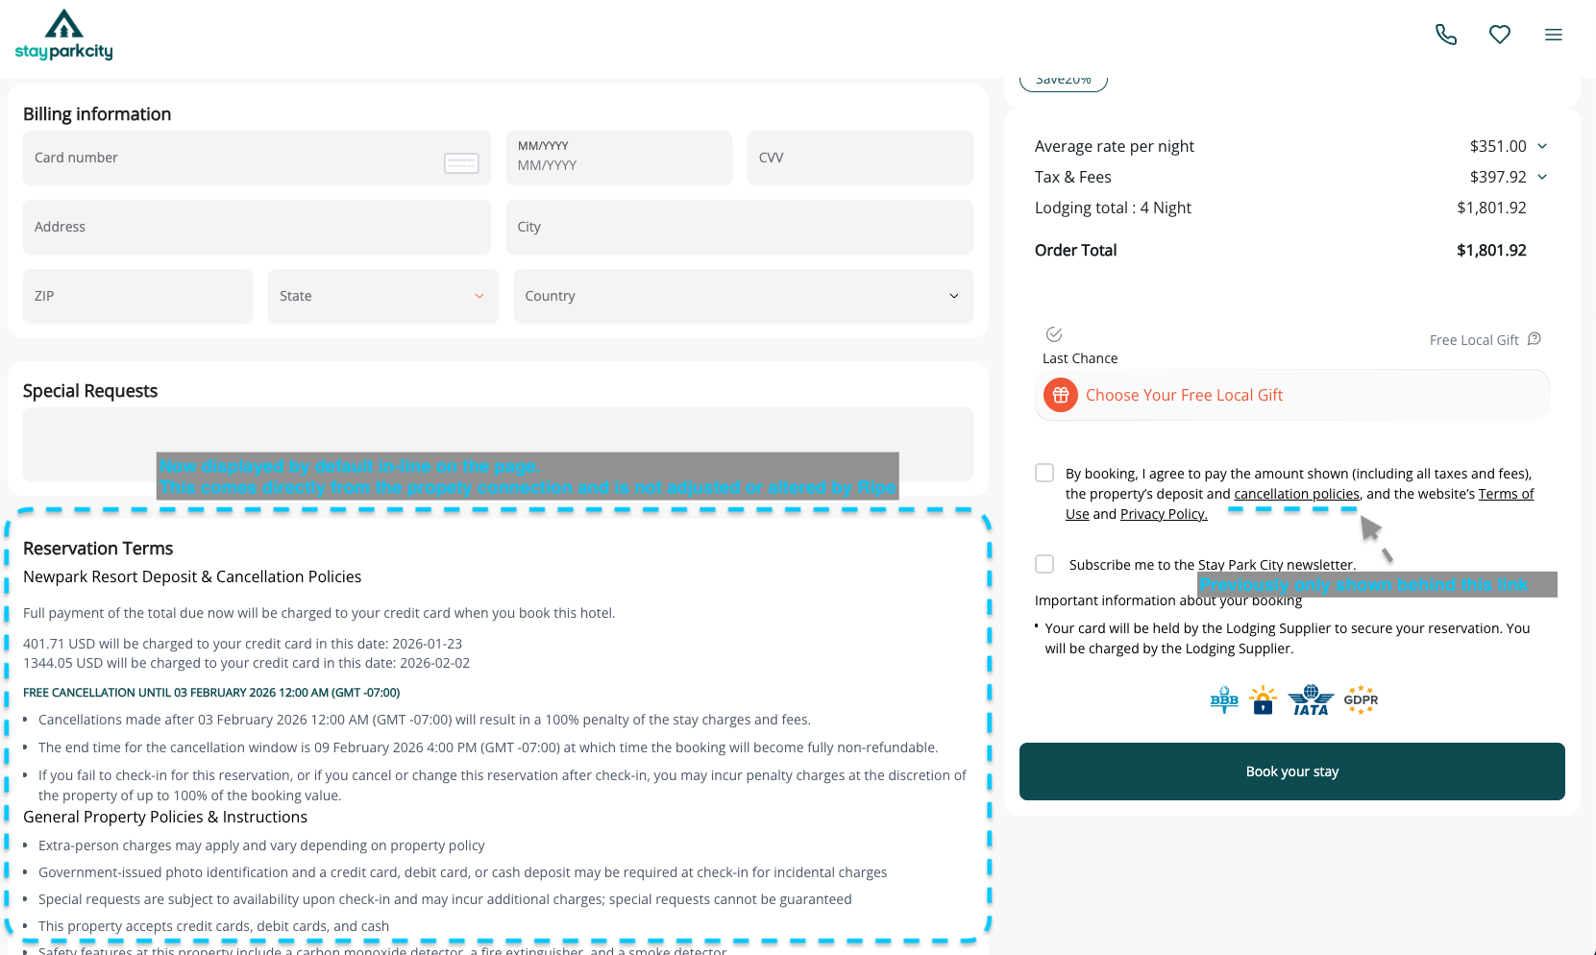Open the Privacy Policy link
The image size is (1596, 955).
click(x=1164, y=514)
